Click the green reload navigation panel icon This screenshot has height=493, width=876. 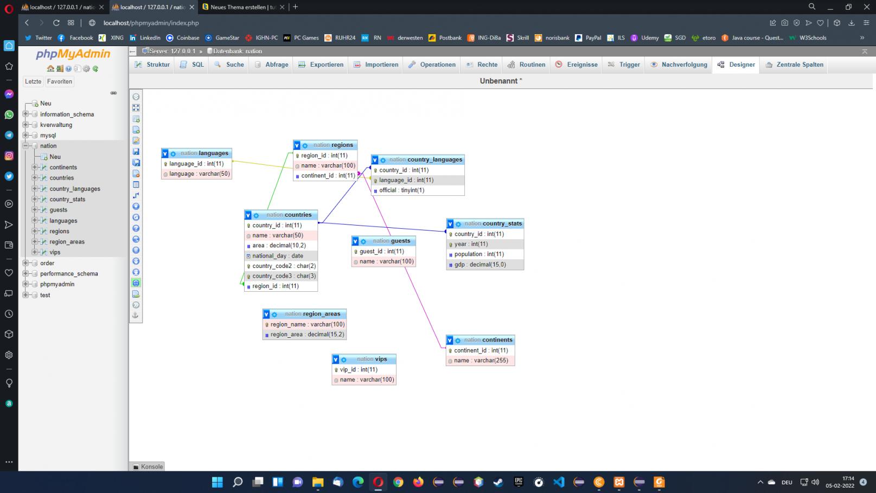[x=95, y=69]
